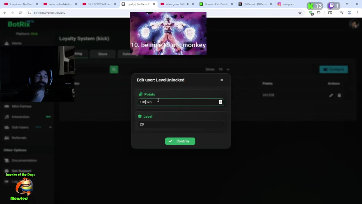Close the FULL BODYCAM tab
The height and width of the screenshot is (204, 362).
point(115,4)
